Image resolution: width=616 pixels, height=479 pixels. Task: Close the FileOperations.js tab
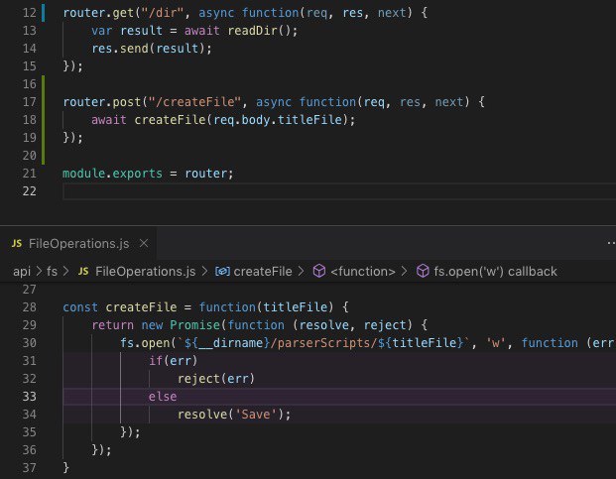pyautogui.click(x=144, y=243)
